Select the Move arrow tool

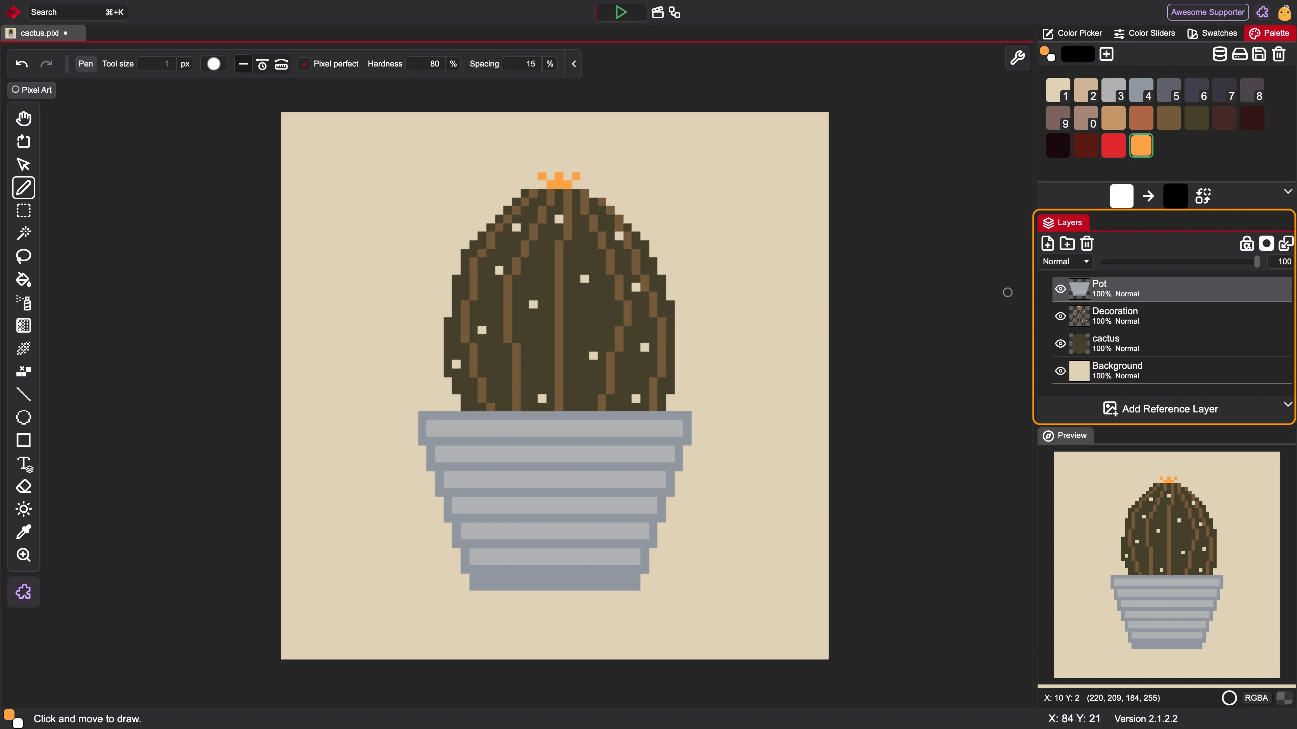click(x=24, y=164)
